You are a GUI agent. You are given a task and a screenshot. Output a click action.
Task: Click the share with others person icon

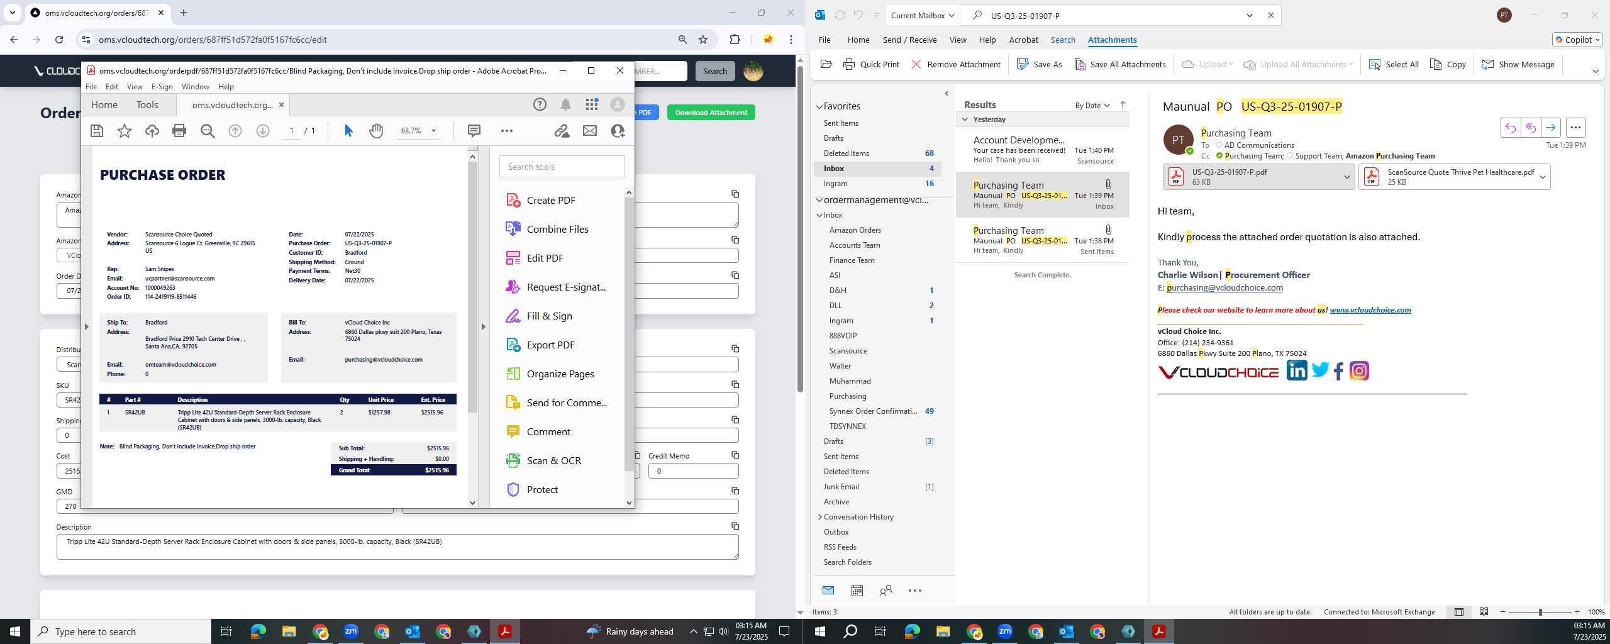[618, 131]
